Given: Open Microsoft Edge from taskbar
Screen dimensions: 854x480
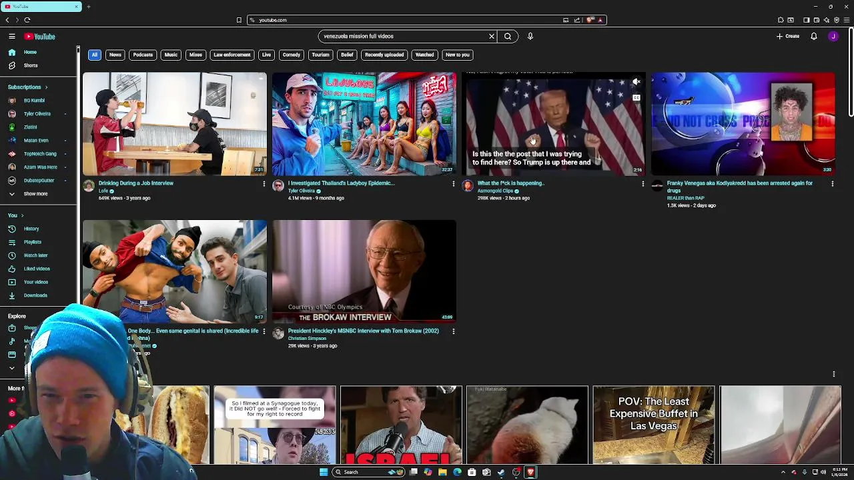Looking at the screenshot, I should point(457,472).
